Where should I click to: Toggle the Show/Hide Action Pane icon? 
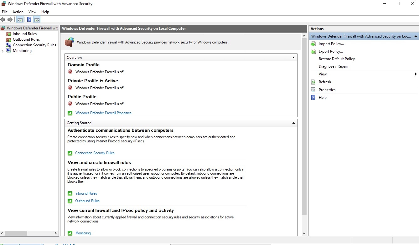click(x=37, y=20)
